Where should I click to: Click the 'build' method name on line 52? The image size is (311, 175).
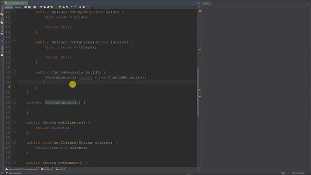click(x=91, y=72)
